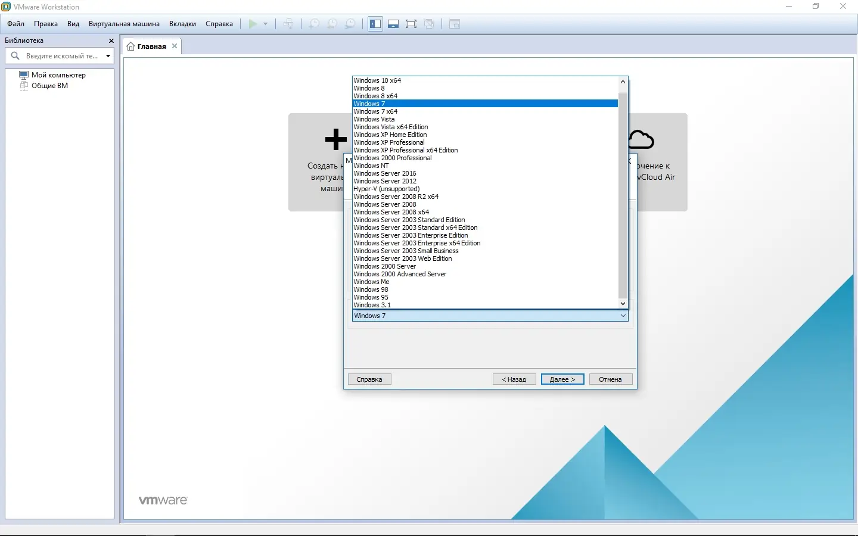Select Общие ВМ in the library tree
The width and height of the screenshot is (858, 536).
[x=49, y=86]
